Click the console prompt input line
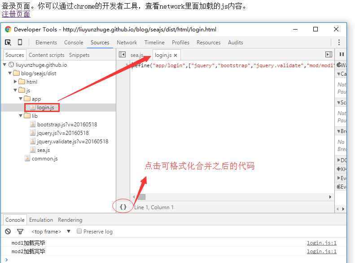355x263 pixels. (174, 259)
